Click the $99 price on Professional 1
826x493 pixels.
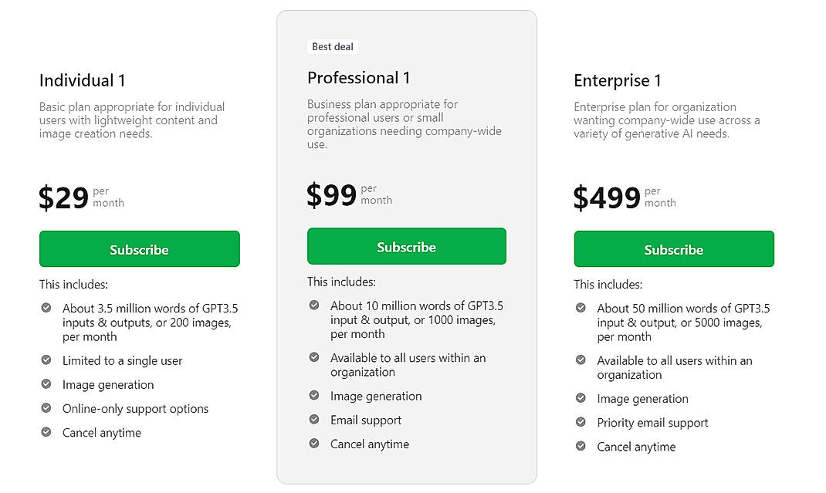[330, 193]
